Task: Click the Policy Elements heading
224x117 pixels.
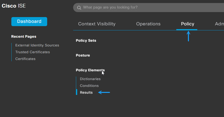Action: pos(90,70)
